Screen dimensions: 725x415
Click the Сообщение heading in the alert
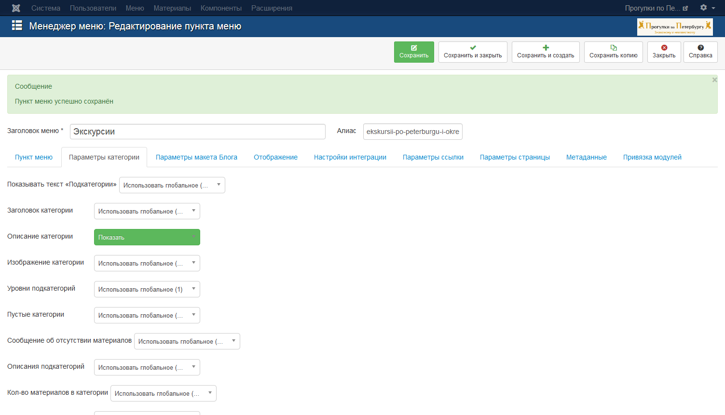33,86
